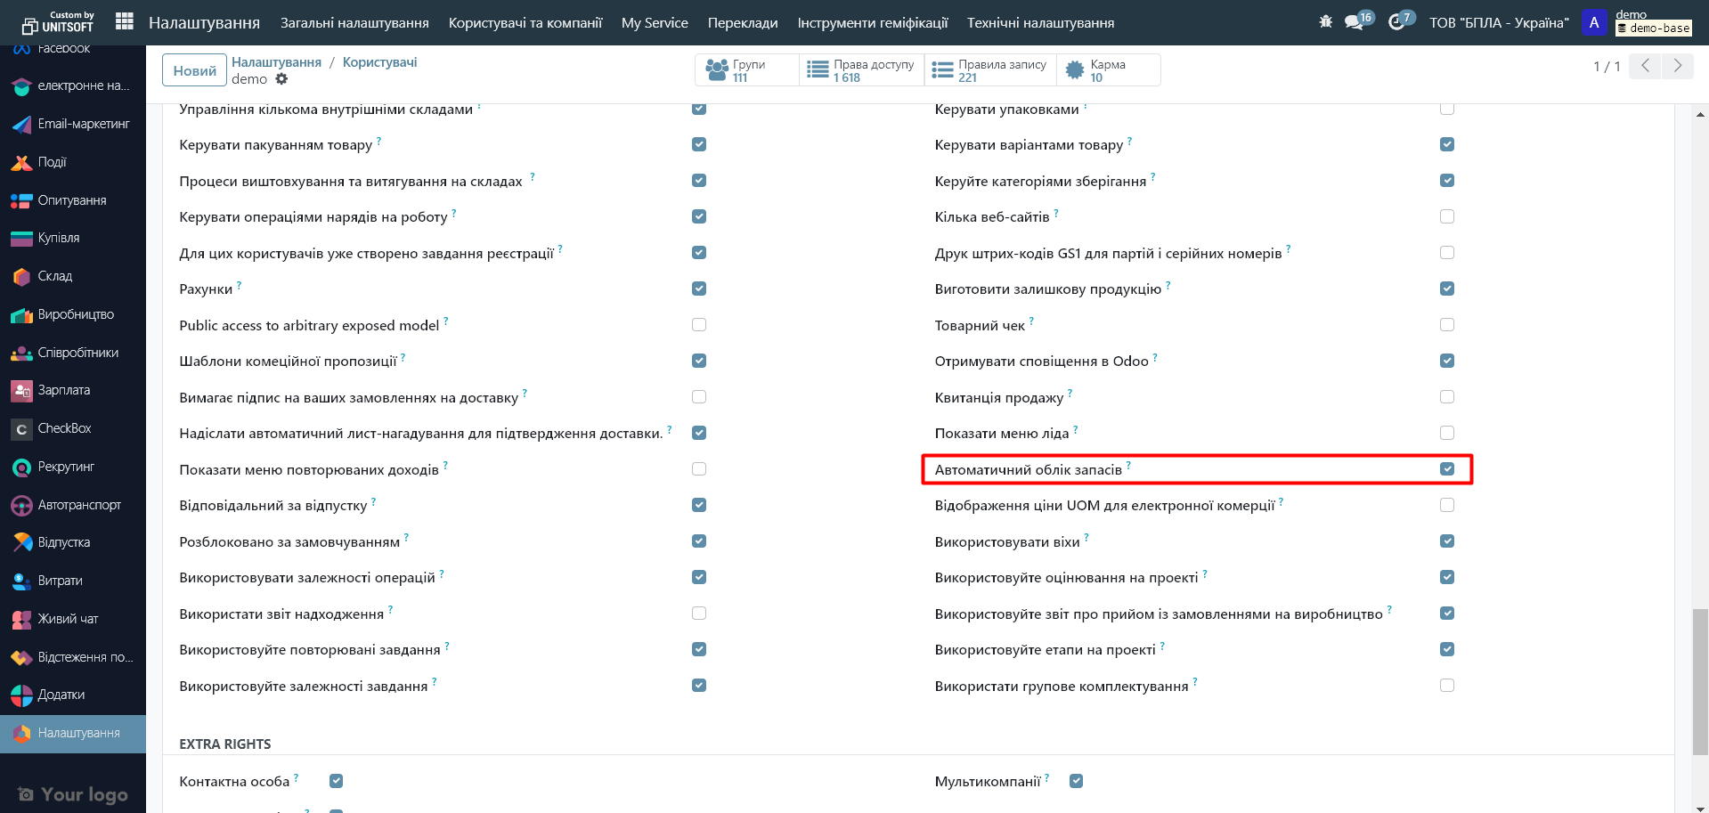This screenshot has height=813, width=1709.
Task: Click the gear icon beside demo
Action: tap(281, 79)
